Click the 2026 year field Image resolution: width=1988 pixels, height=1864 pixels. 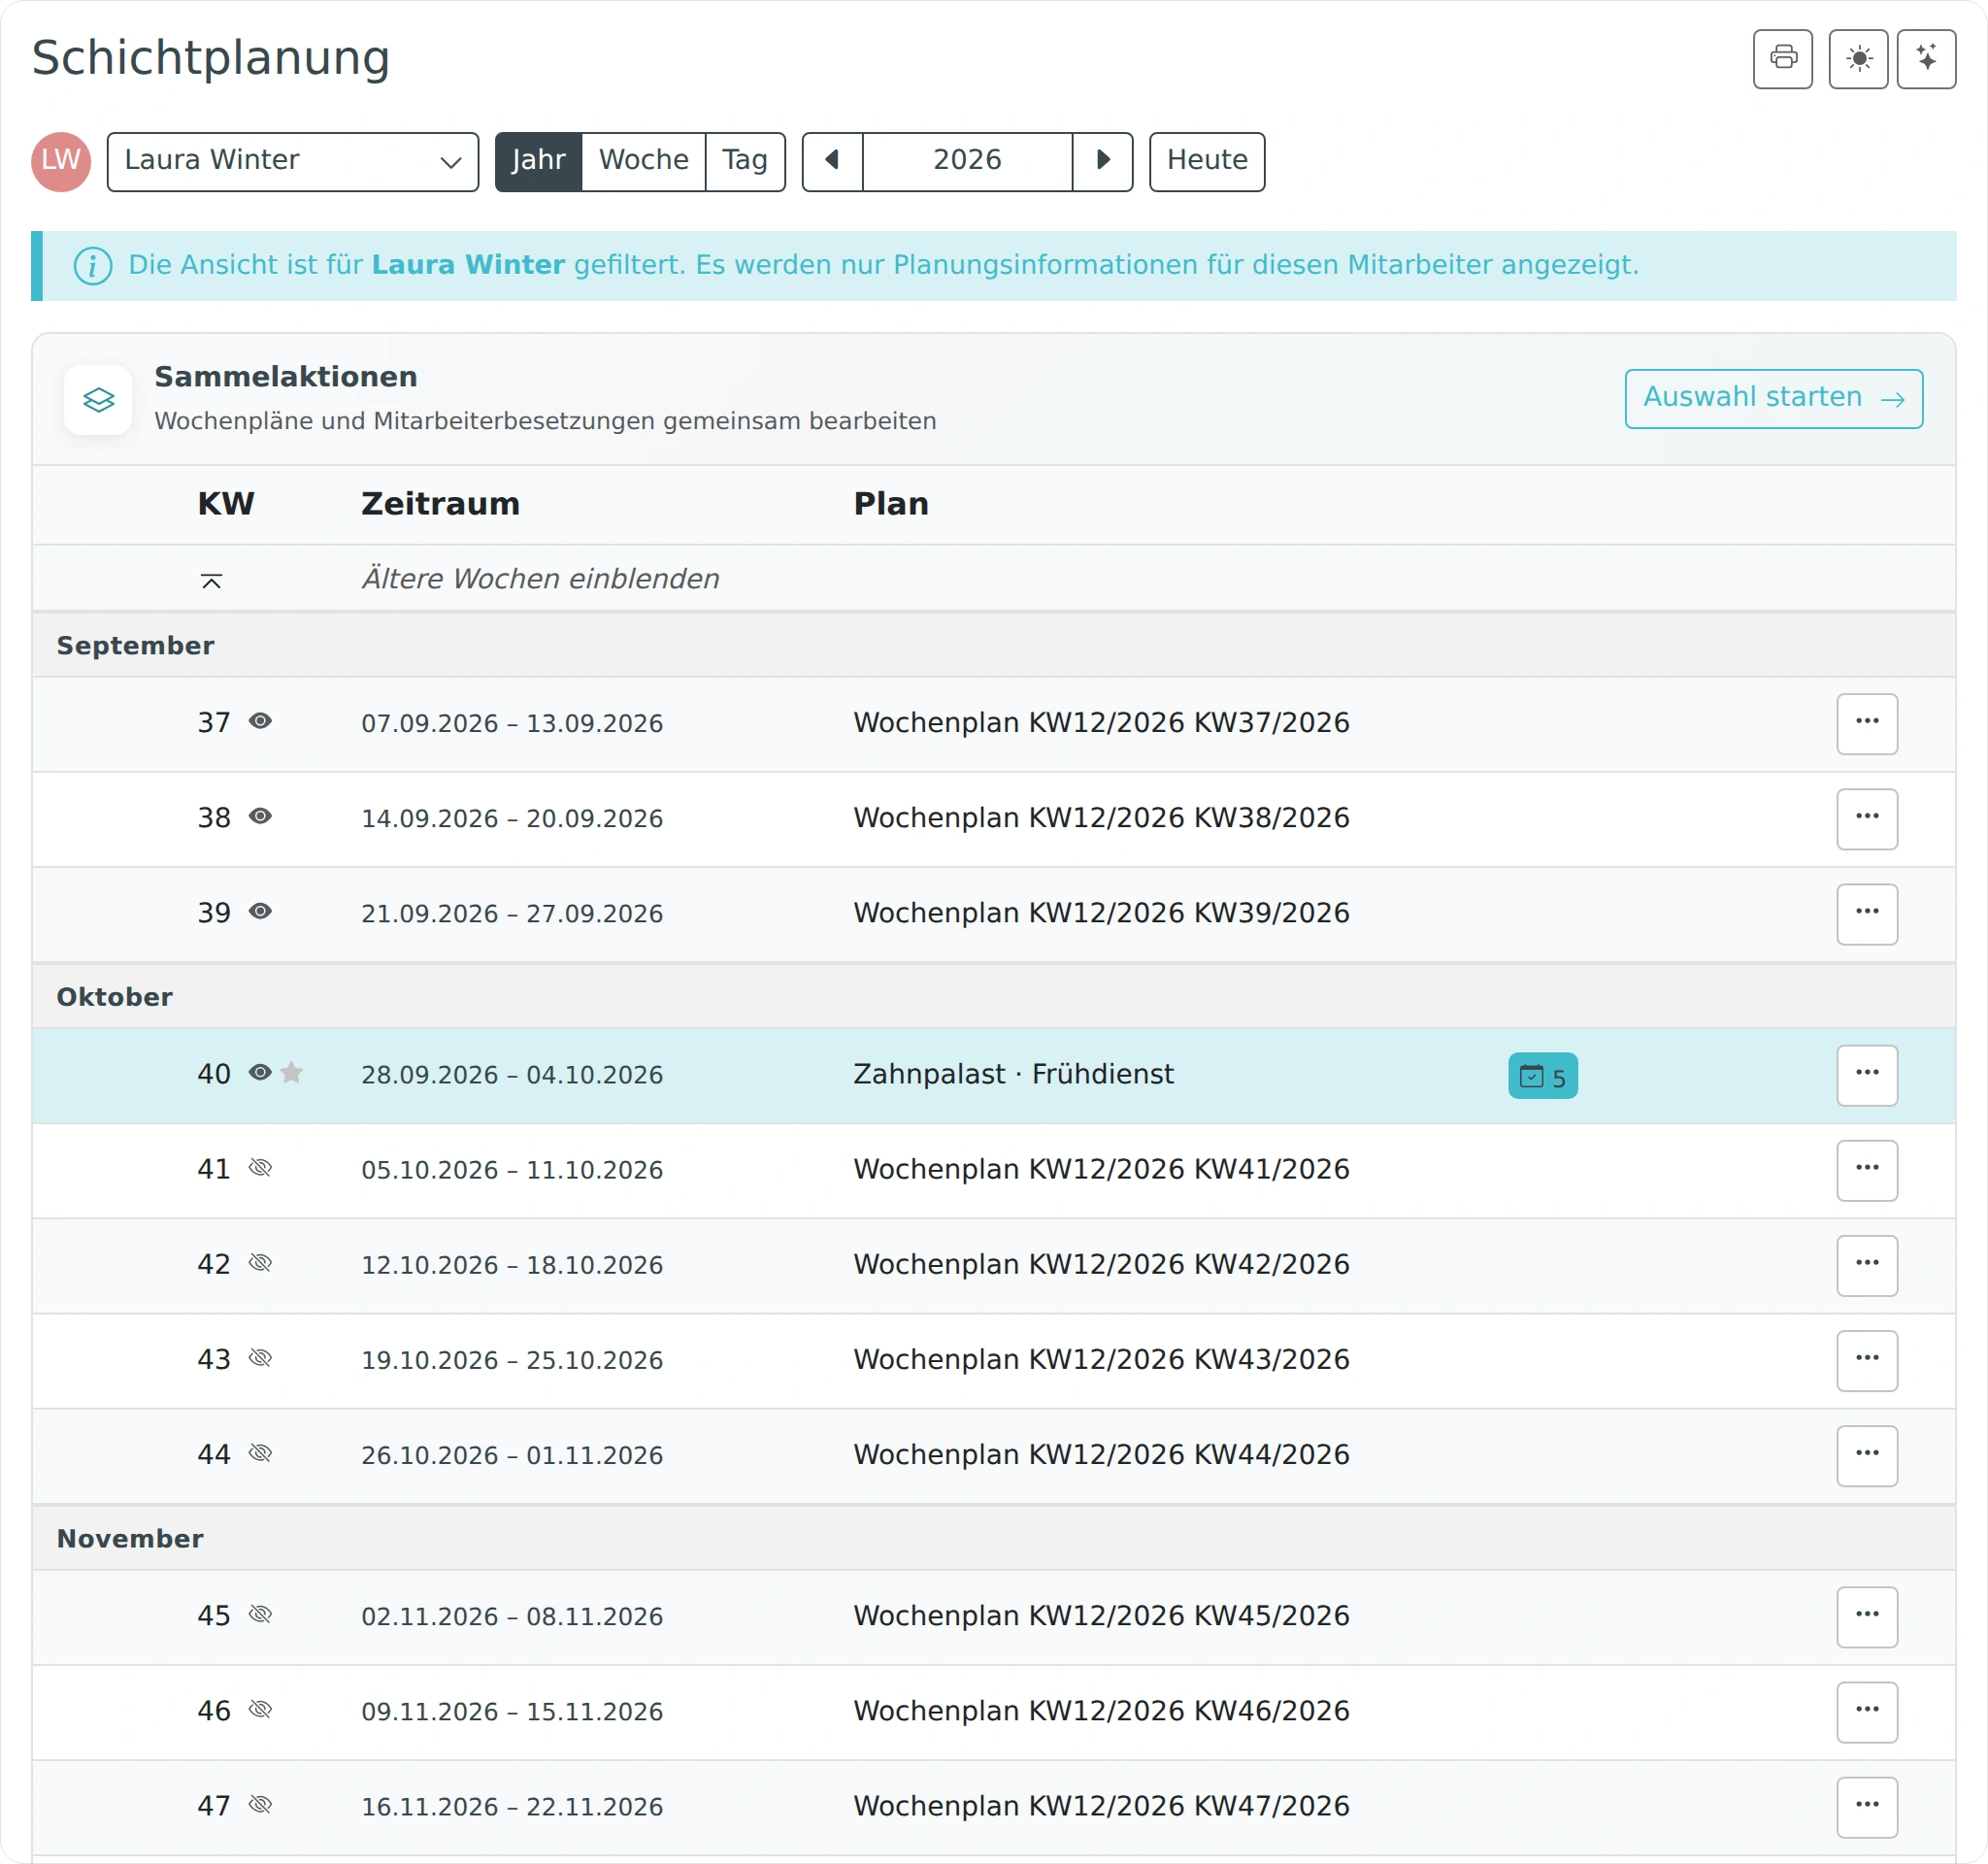pos(967,161)
